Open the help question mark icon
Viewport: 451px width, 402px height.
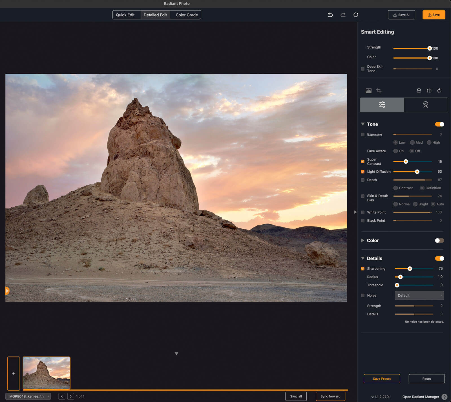pos(445,397)
